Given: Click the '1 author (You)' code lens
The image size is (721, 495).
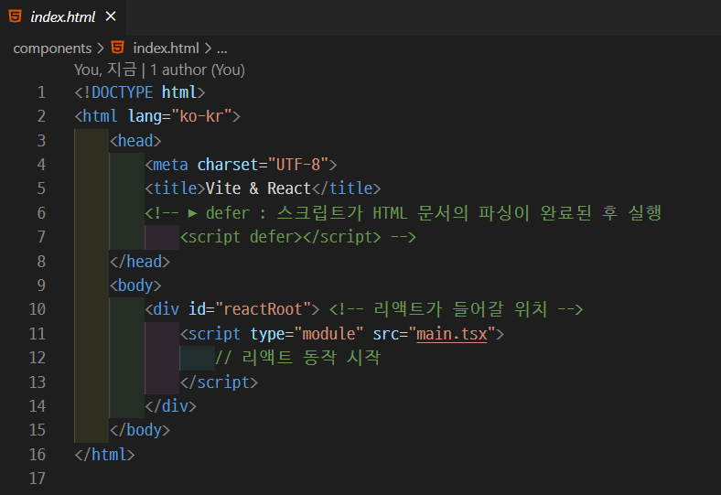Looking at the screenshot, I should click(x=198, y=70).
